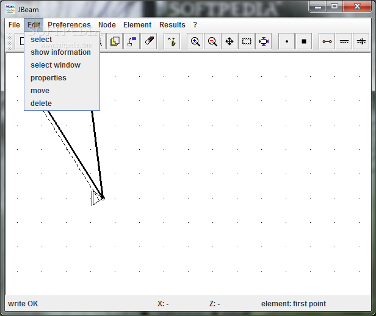The width and height of the screenshot is (376, 316).
Task: Open the File menu
Action: [x=14, y=24]
